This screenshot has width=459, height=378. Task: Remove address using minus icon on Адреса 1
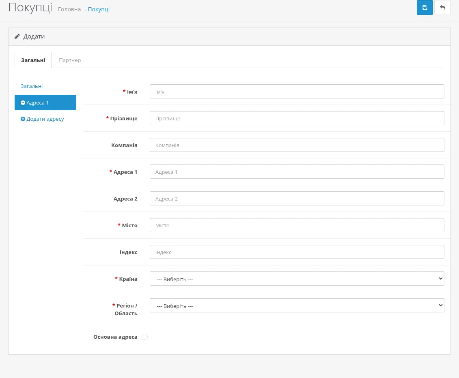tap(23, 103)
